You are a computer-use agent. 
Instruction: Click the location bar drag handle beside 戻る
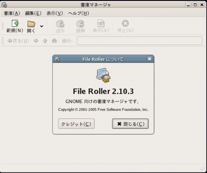3,41
